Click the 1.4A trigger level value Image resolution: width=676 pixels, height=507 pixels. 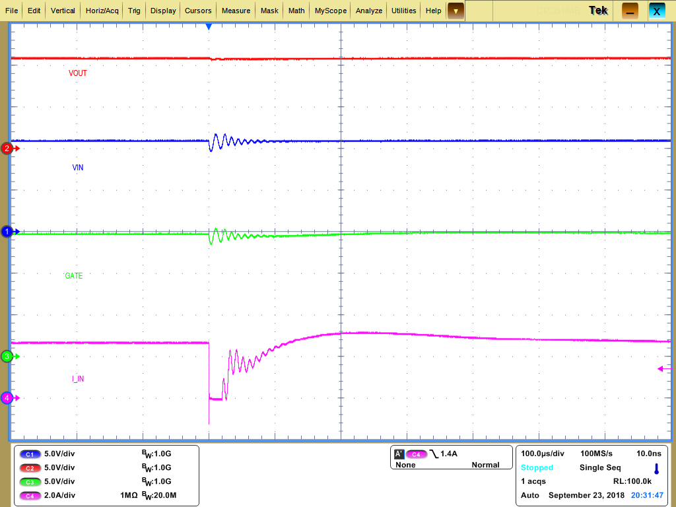click(449, 454)
